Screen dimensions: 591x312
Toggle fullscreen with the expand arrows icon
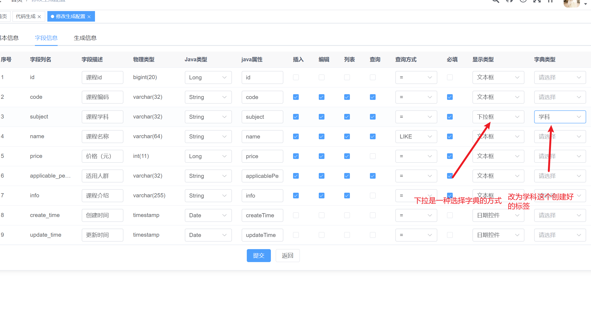click(537, 1)
